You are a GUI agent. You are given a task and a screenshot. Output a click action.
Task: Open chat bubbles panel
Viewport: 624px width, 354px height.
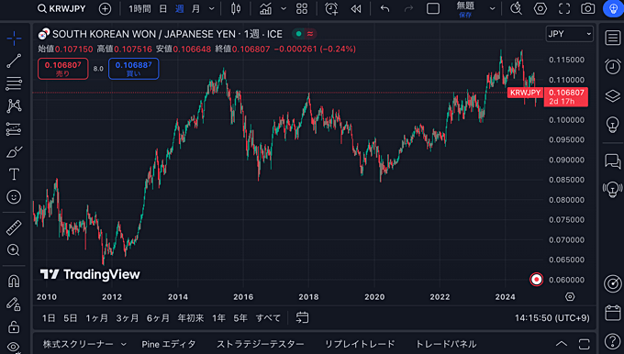(x=612, y=161)
